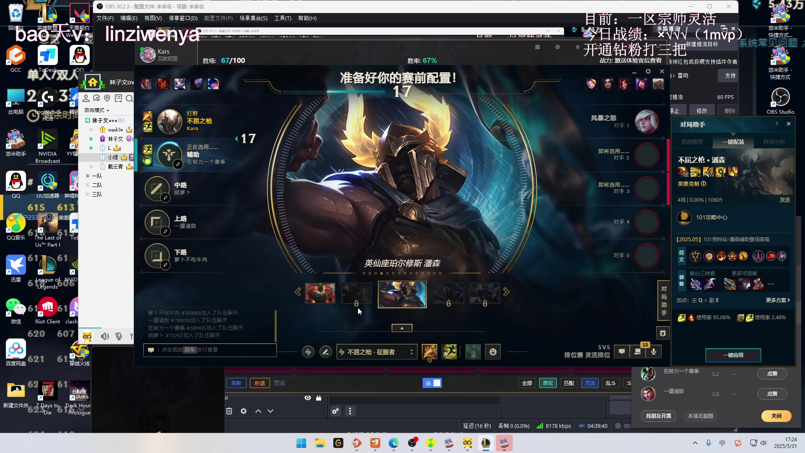Expand the 一队 channel group
Screen dimensions: 805x453
point(97,176)
